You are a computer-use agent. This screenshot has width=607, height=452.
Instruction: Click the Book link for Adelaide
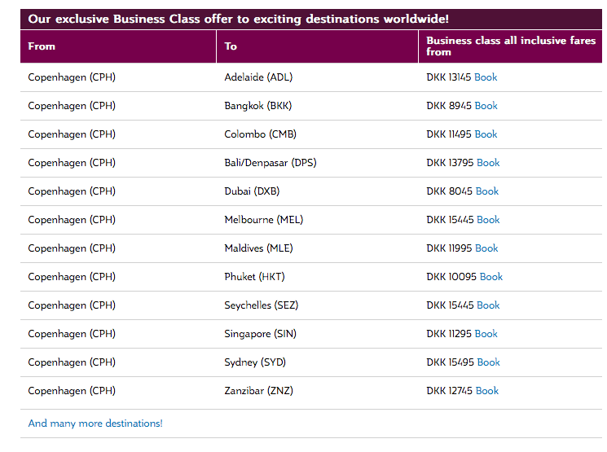(486, 77)
